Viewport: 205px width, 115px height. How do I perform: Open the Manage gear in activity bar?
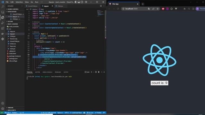(3, 109)
